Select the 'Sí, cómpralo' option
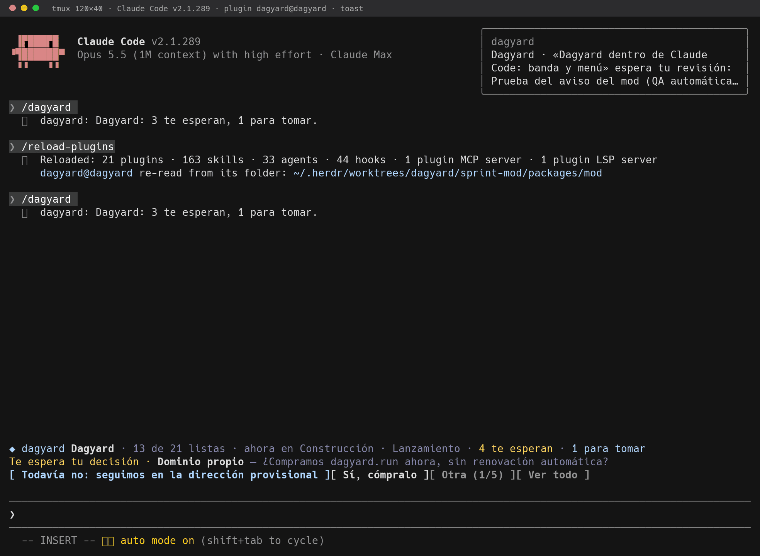Image resolution: width=760 pixels, height=556 pixels. pyautogui.click(x=380, y=475)
